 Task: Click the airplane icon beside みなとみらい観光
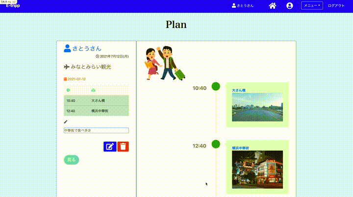(66, 67)
